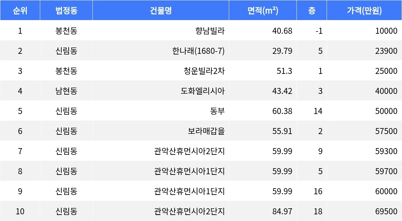
Task: Click the 가격(만원) column header
Action: pos(364,11)
